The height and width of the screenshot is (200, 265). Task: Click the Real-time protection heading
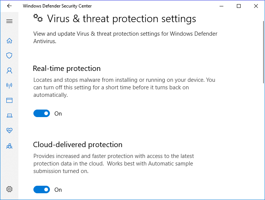coord(67,69)
